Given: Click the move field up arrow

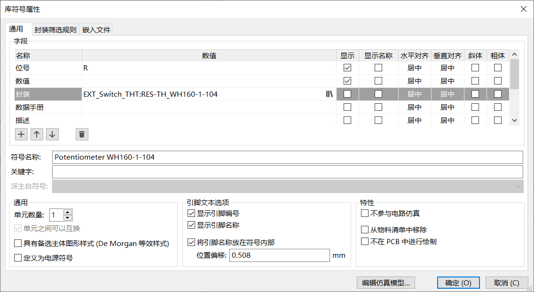Looking at the screenshot, I should coord(37,134).
